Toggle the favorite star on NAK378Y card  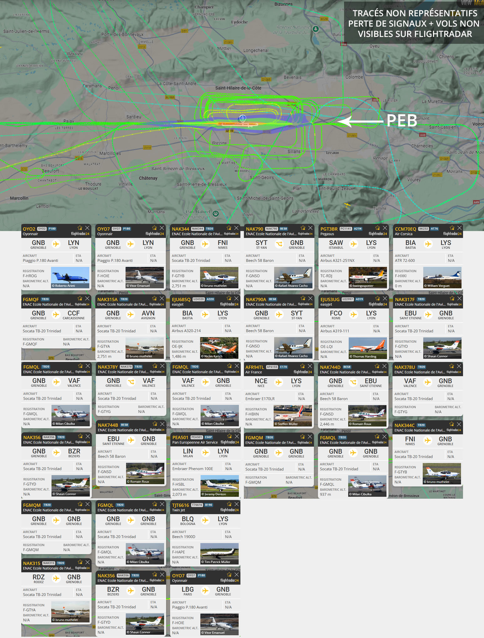click(x=155, y=366)
